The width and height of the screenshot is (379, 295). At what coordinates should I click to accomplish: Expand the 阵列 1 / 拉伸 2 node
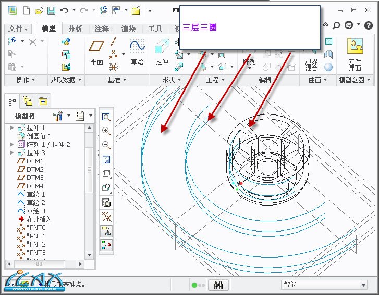click(12, 145)
